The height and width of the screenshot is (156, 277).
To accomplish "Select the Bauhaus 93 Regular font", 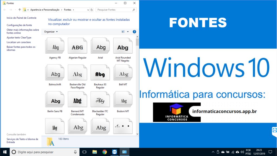I will click(x=100, y=73).
